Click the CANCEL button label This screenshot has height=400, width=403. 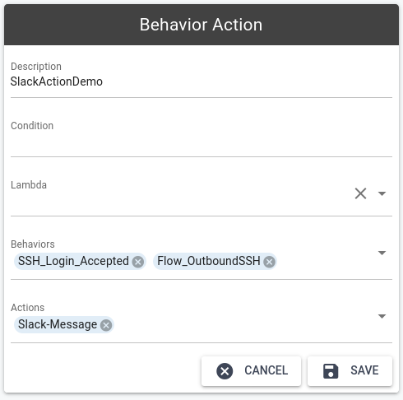pos(266,370)
